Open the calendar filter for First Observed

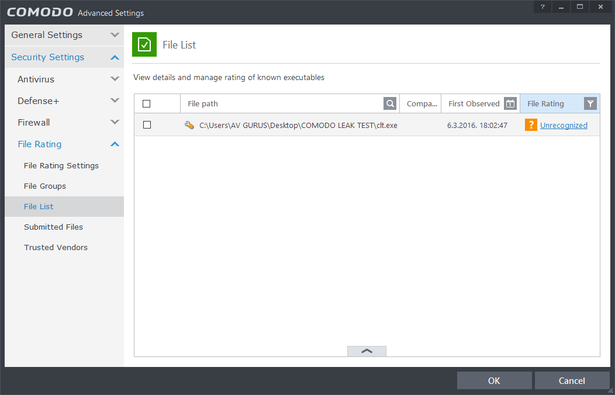coord(510,103)
